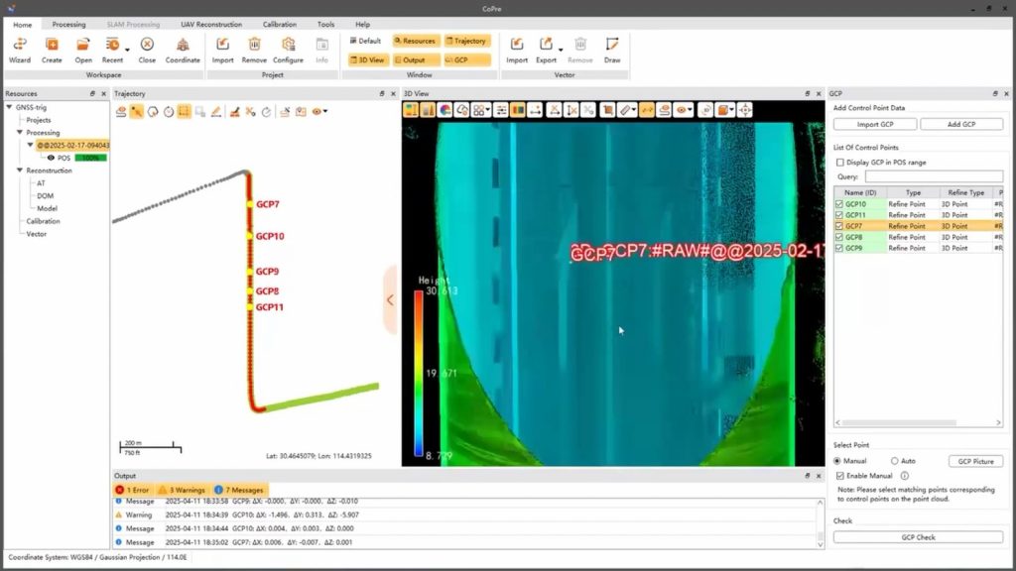
Task: Open the Wizard tool in Workspace
Action: (20, 45)
